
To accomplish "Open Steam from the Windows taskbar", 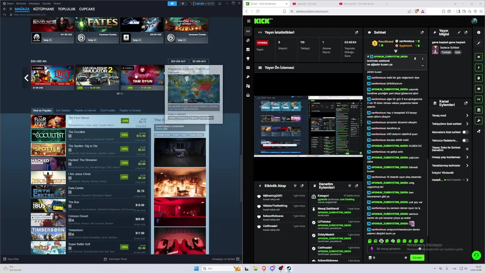I will (289, 268).
